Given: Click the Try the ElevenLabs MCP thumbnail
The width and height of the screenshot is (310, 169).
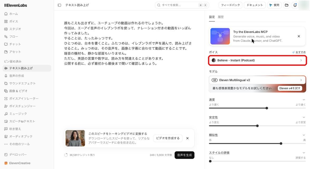Looking at the screenshot, I should (220, 36).
